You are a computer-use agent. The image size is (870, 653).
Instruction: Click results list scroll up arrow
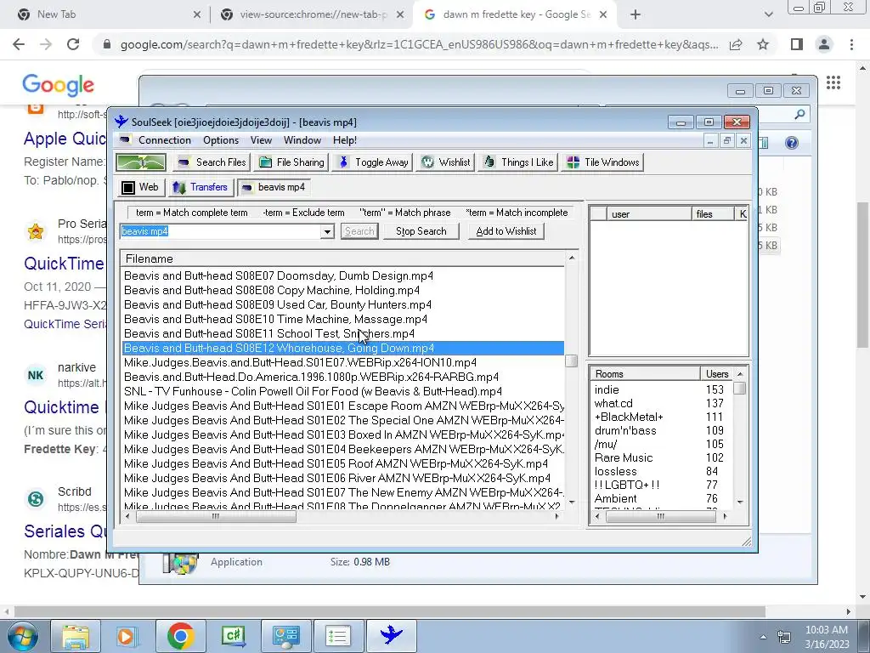click(x=572, y=258)
